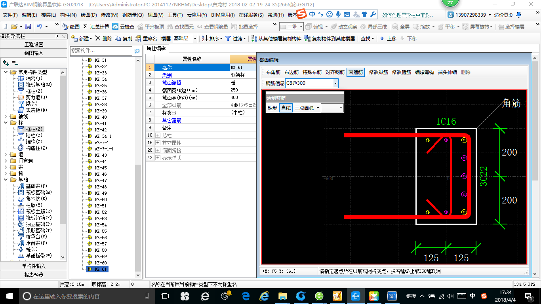Click the 工程设置 panel button
Viewport: 541px width, 304px height.
coord(34,44)
